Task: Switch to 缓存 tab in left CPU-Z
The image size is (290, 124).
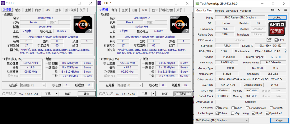Action: [18, 10]
